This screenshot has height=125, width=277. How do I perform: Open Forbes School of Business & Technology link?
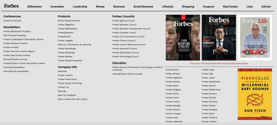click(137, 69)
